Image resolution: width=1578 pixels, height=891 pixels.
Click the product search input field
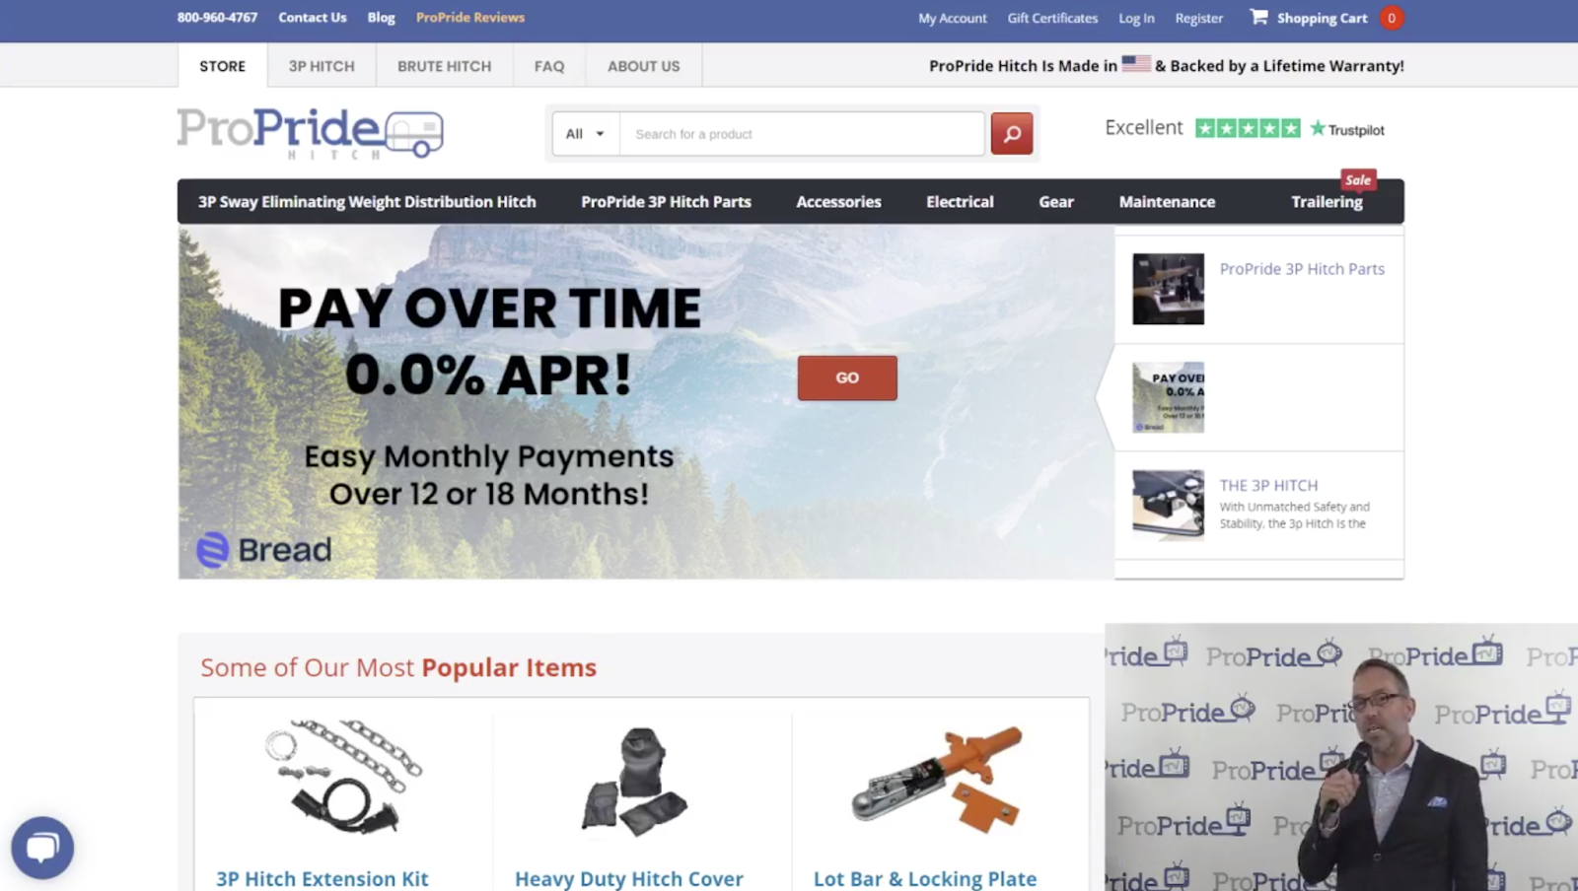802,134
